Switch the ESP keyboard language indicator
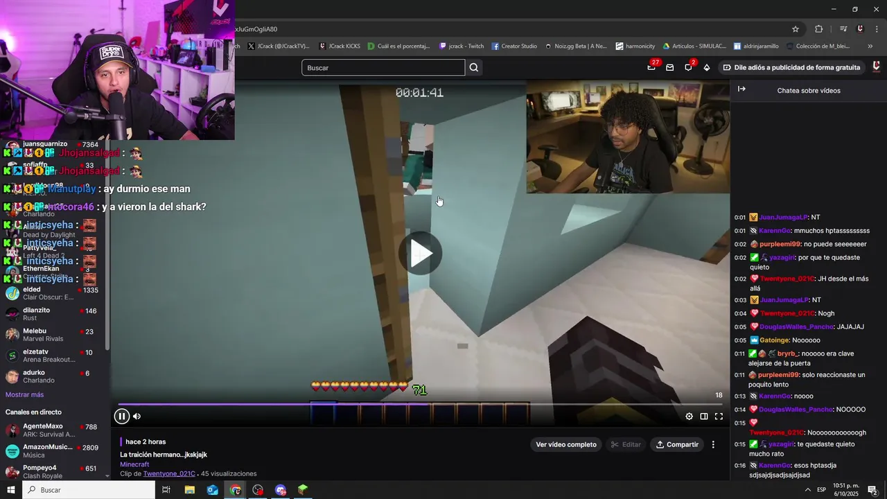The image size is (887, 499). tap(822, 490)
